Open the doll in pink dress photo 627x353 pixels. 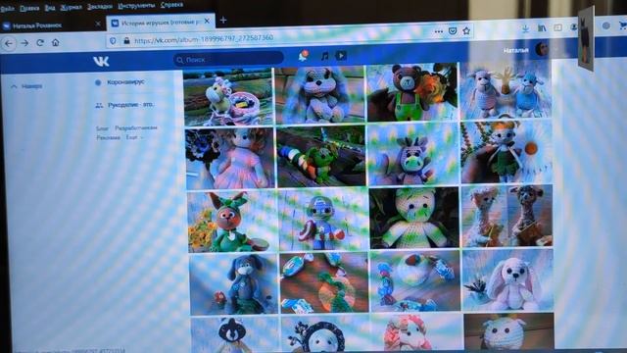[x=230, y=158]
